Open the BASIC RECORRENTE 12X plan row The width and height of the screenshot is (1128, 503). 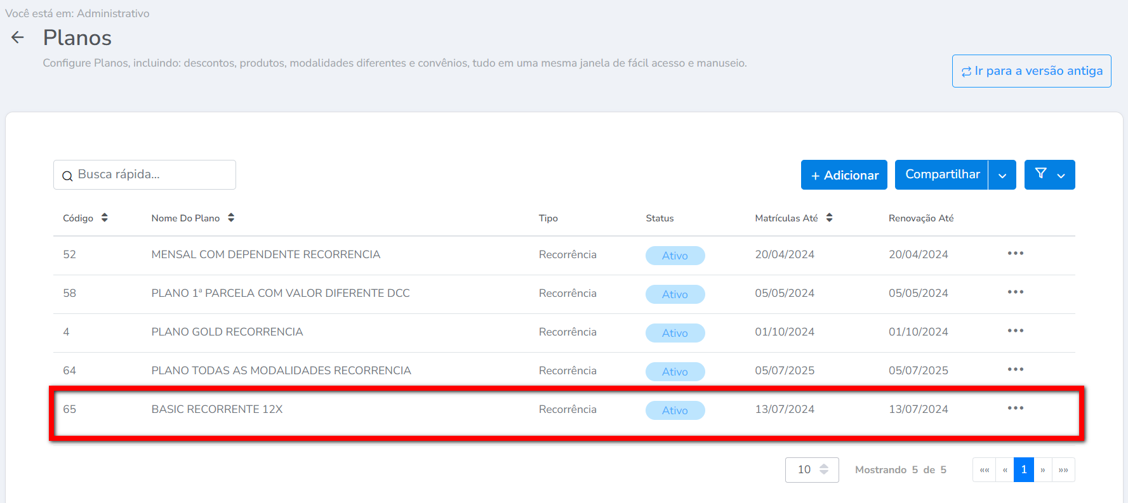(217, 410)
